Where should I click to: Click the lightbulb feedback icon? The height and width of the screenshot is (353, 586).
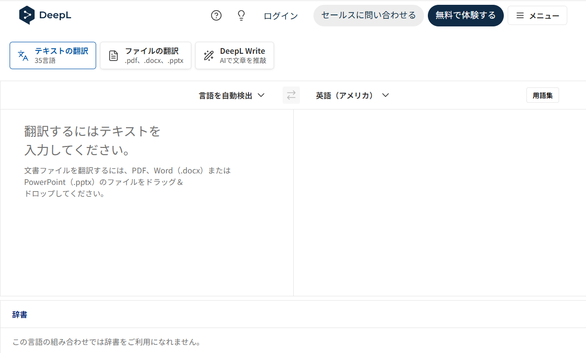pos(241,15)
